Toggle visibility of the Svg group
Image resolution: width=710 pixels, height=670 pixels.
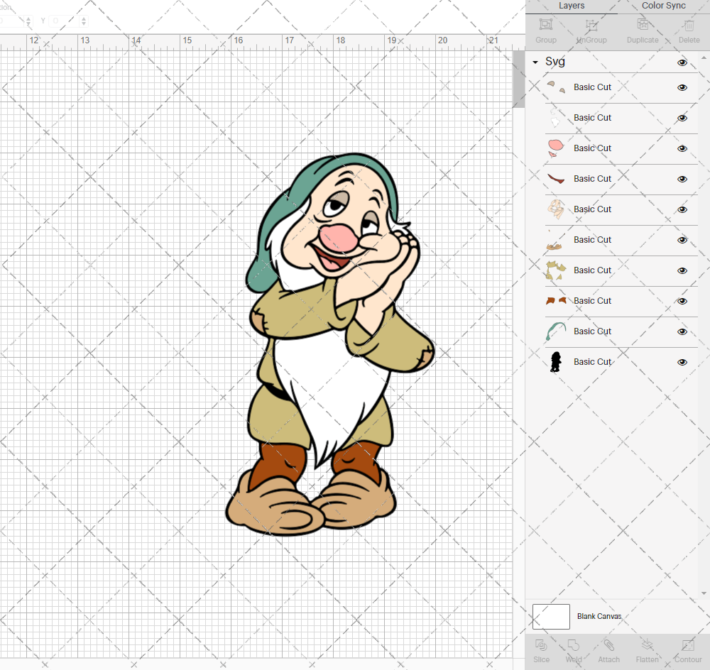coord(682,62)
